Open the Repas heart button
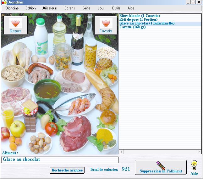This screenshot has height=179, width=203. 15,25
